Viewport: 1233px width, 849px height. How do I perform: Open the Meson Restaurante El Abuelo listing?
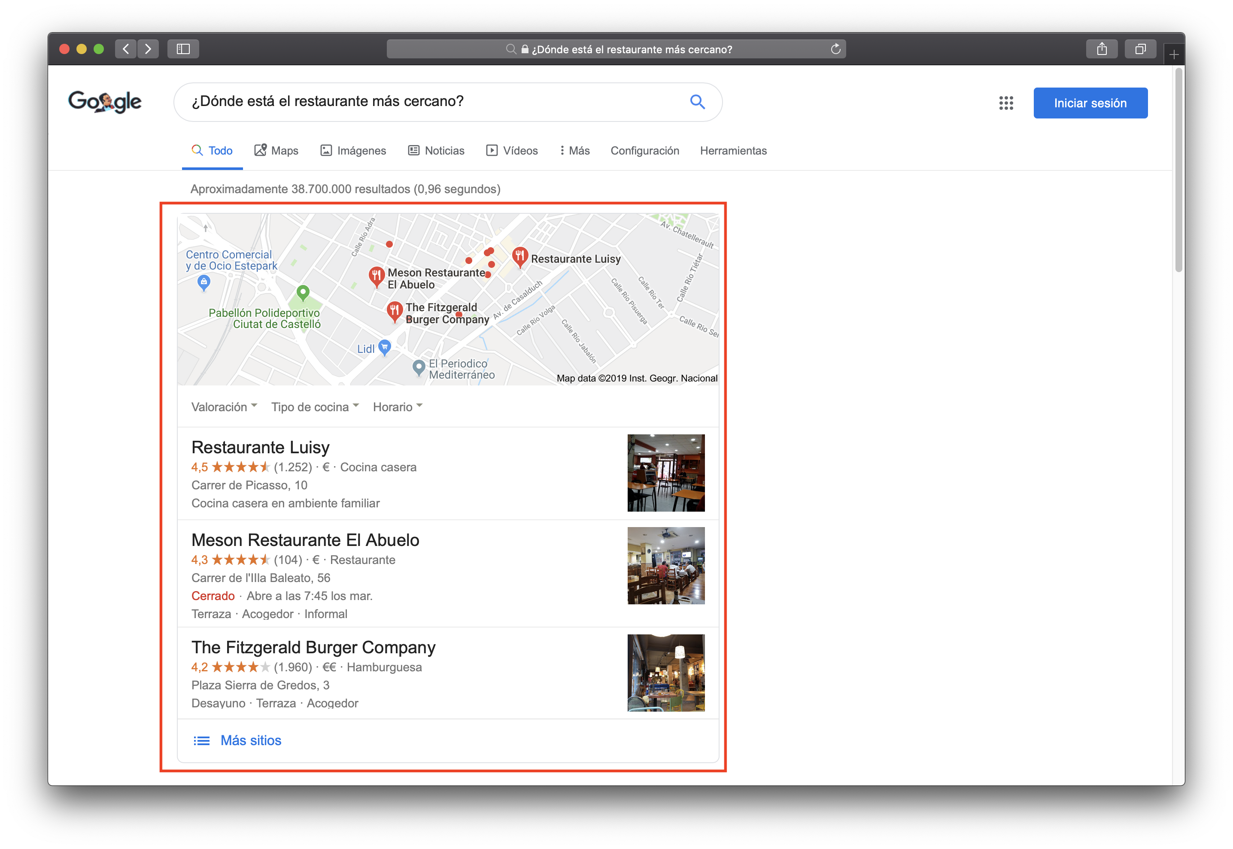click(x=305, y=540)
